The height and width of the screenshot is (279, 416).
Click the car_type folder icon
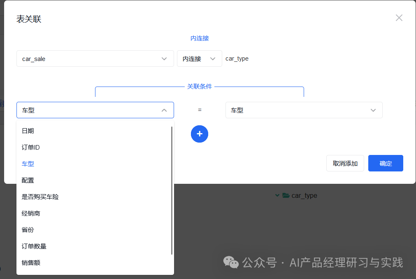(x=286, y=196)
